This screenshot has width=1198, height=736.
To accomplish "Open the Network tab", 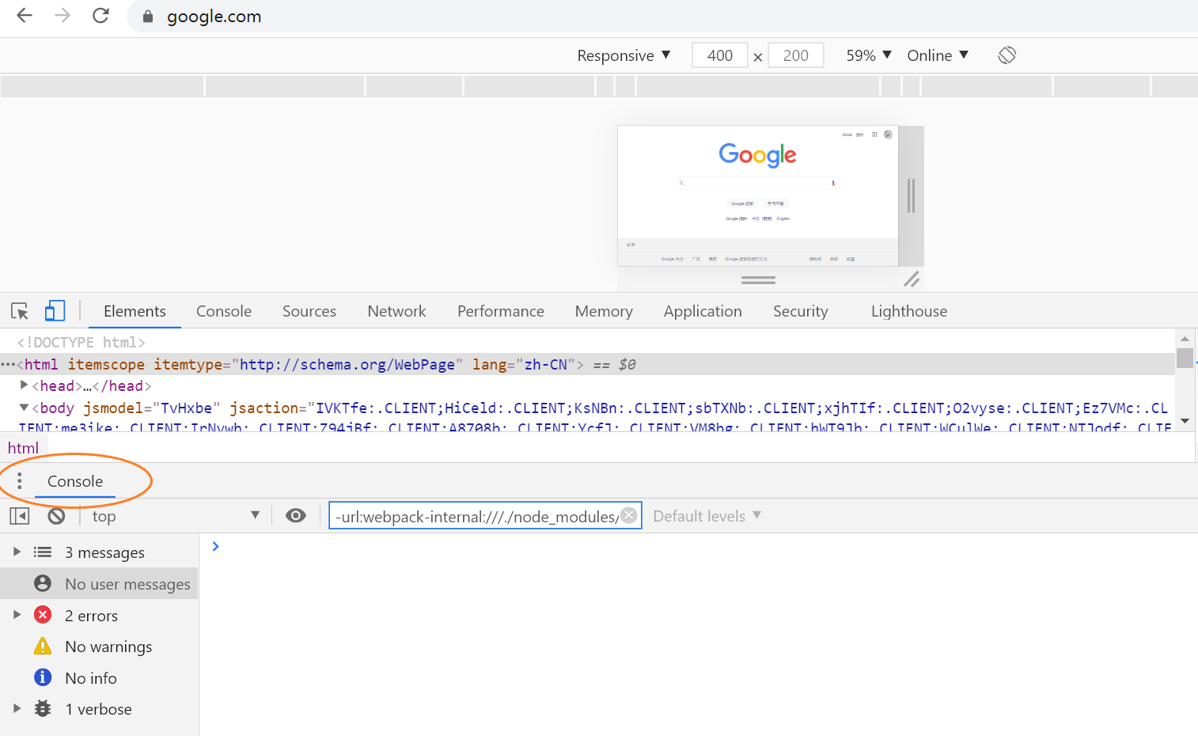I will (x=396, y=311).
